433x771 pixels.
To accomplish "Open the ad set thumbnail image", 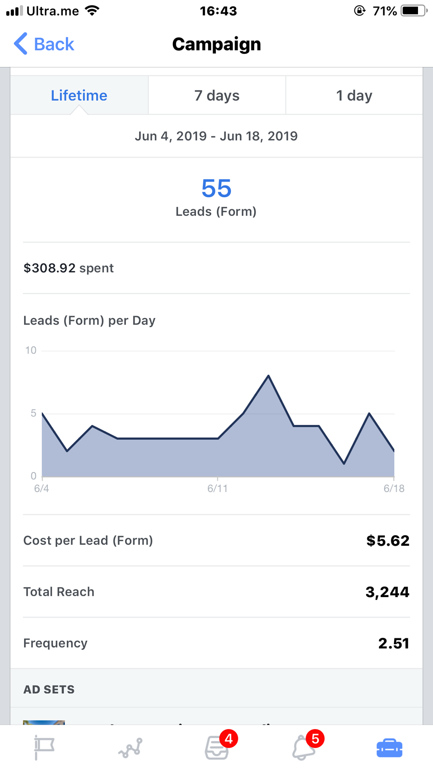I will [44, 722].
